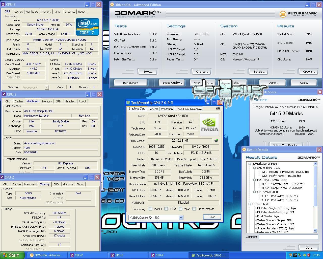Click the keys icon in the system tray
This screenshot has height=259, width=323.
(x=290, y=255)
